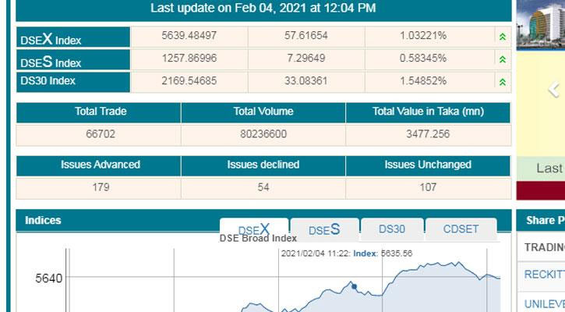The image size is (565, 312).
Task: Select the Total Trade column header
Action: coord(100,112)
